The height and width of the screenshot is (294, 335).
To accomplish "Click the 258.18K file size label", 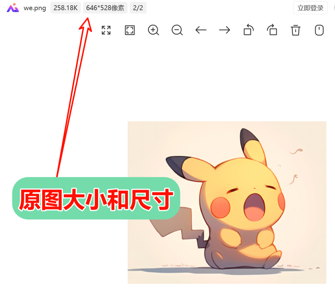I will click(65, 8).
